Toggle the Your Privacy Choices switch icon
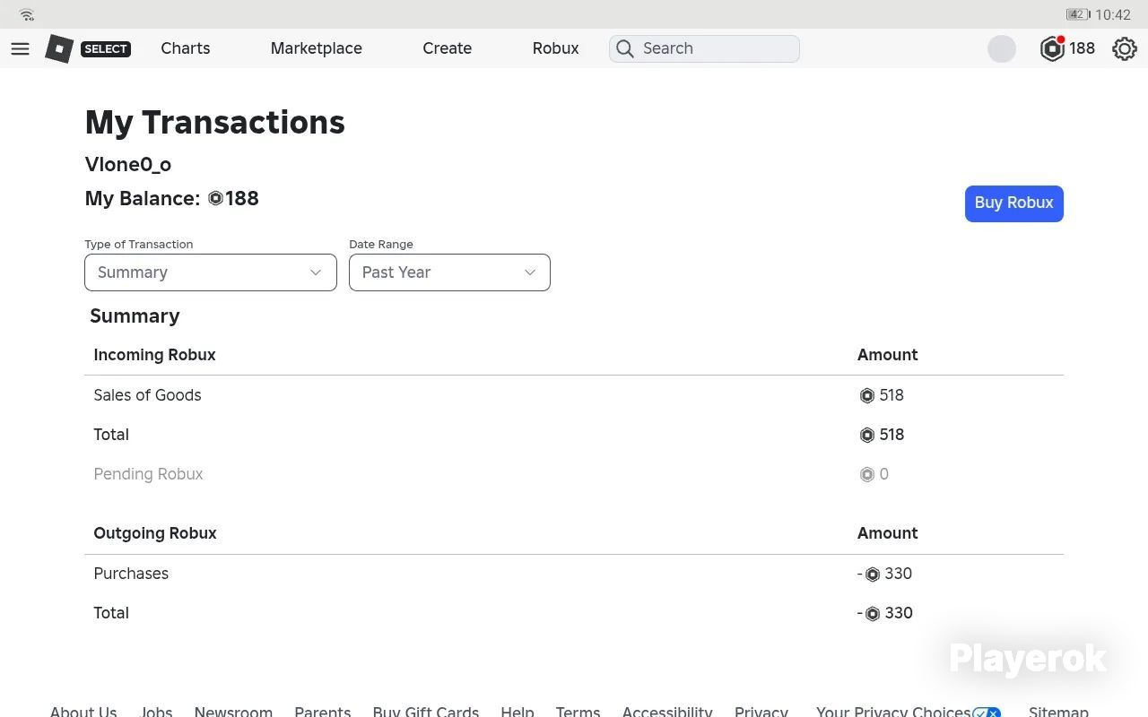 pyautogui.click(x=987, y=713)
